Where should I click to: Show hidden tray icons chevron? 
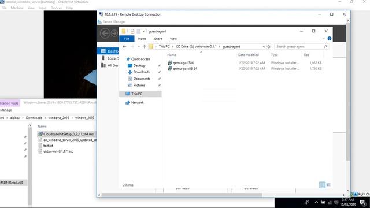coord(316,202)
